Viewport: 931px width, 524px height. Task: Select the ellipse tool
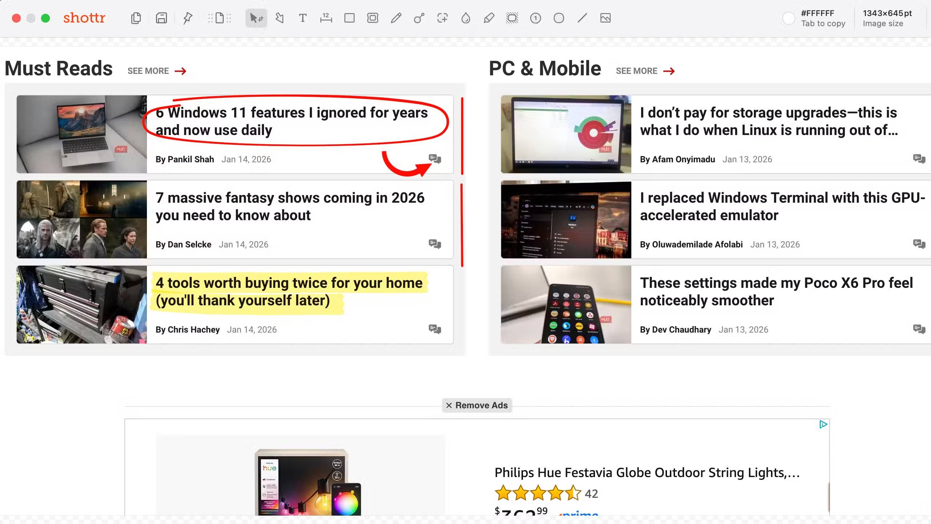[x=559, y=18]
